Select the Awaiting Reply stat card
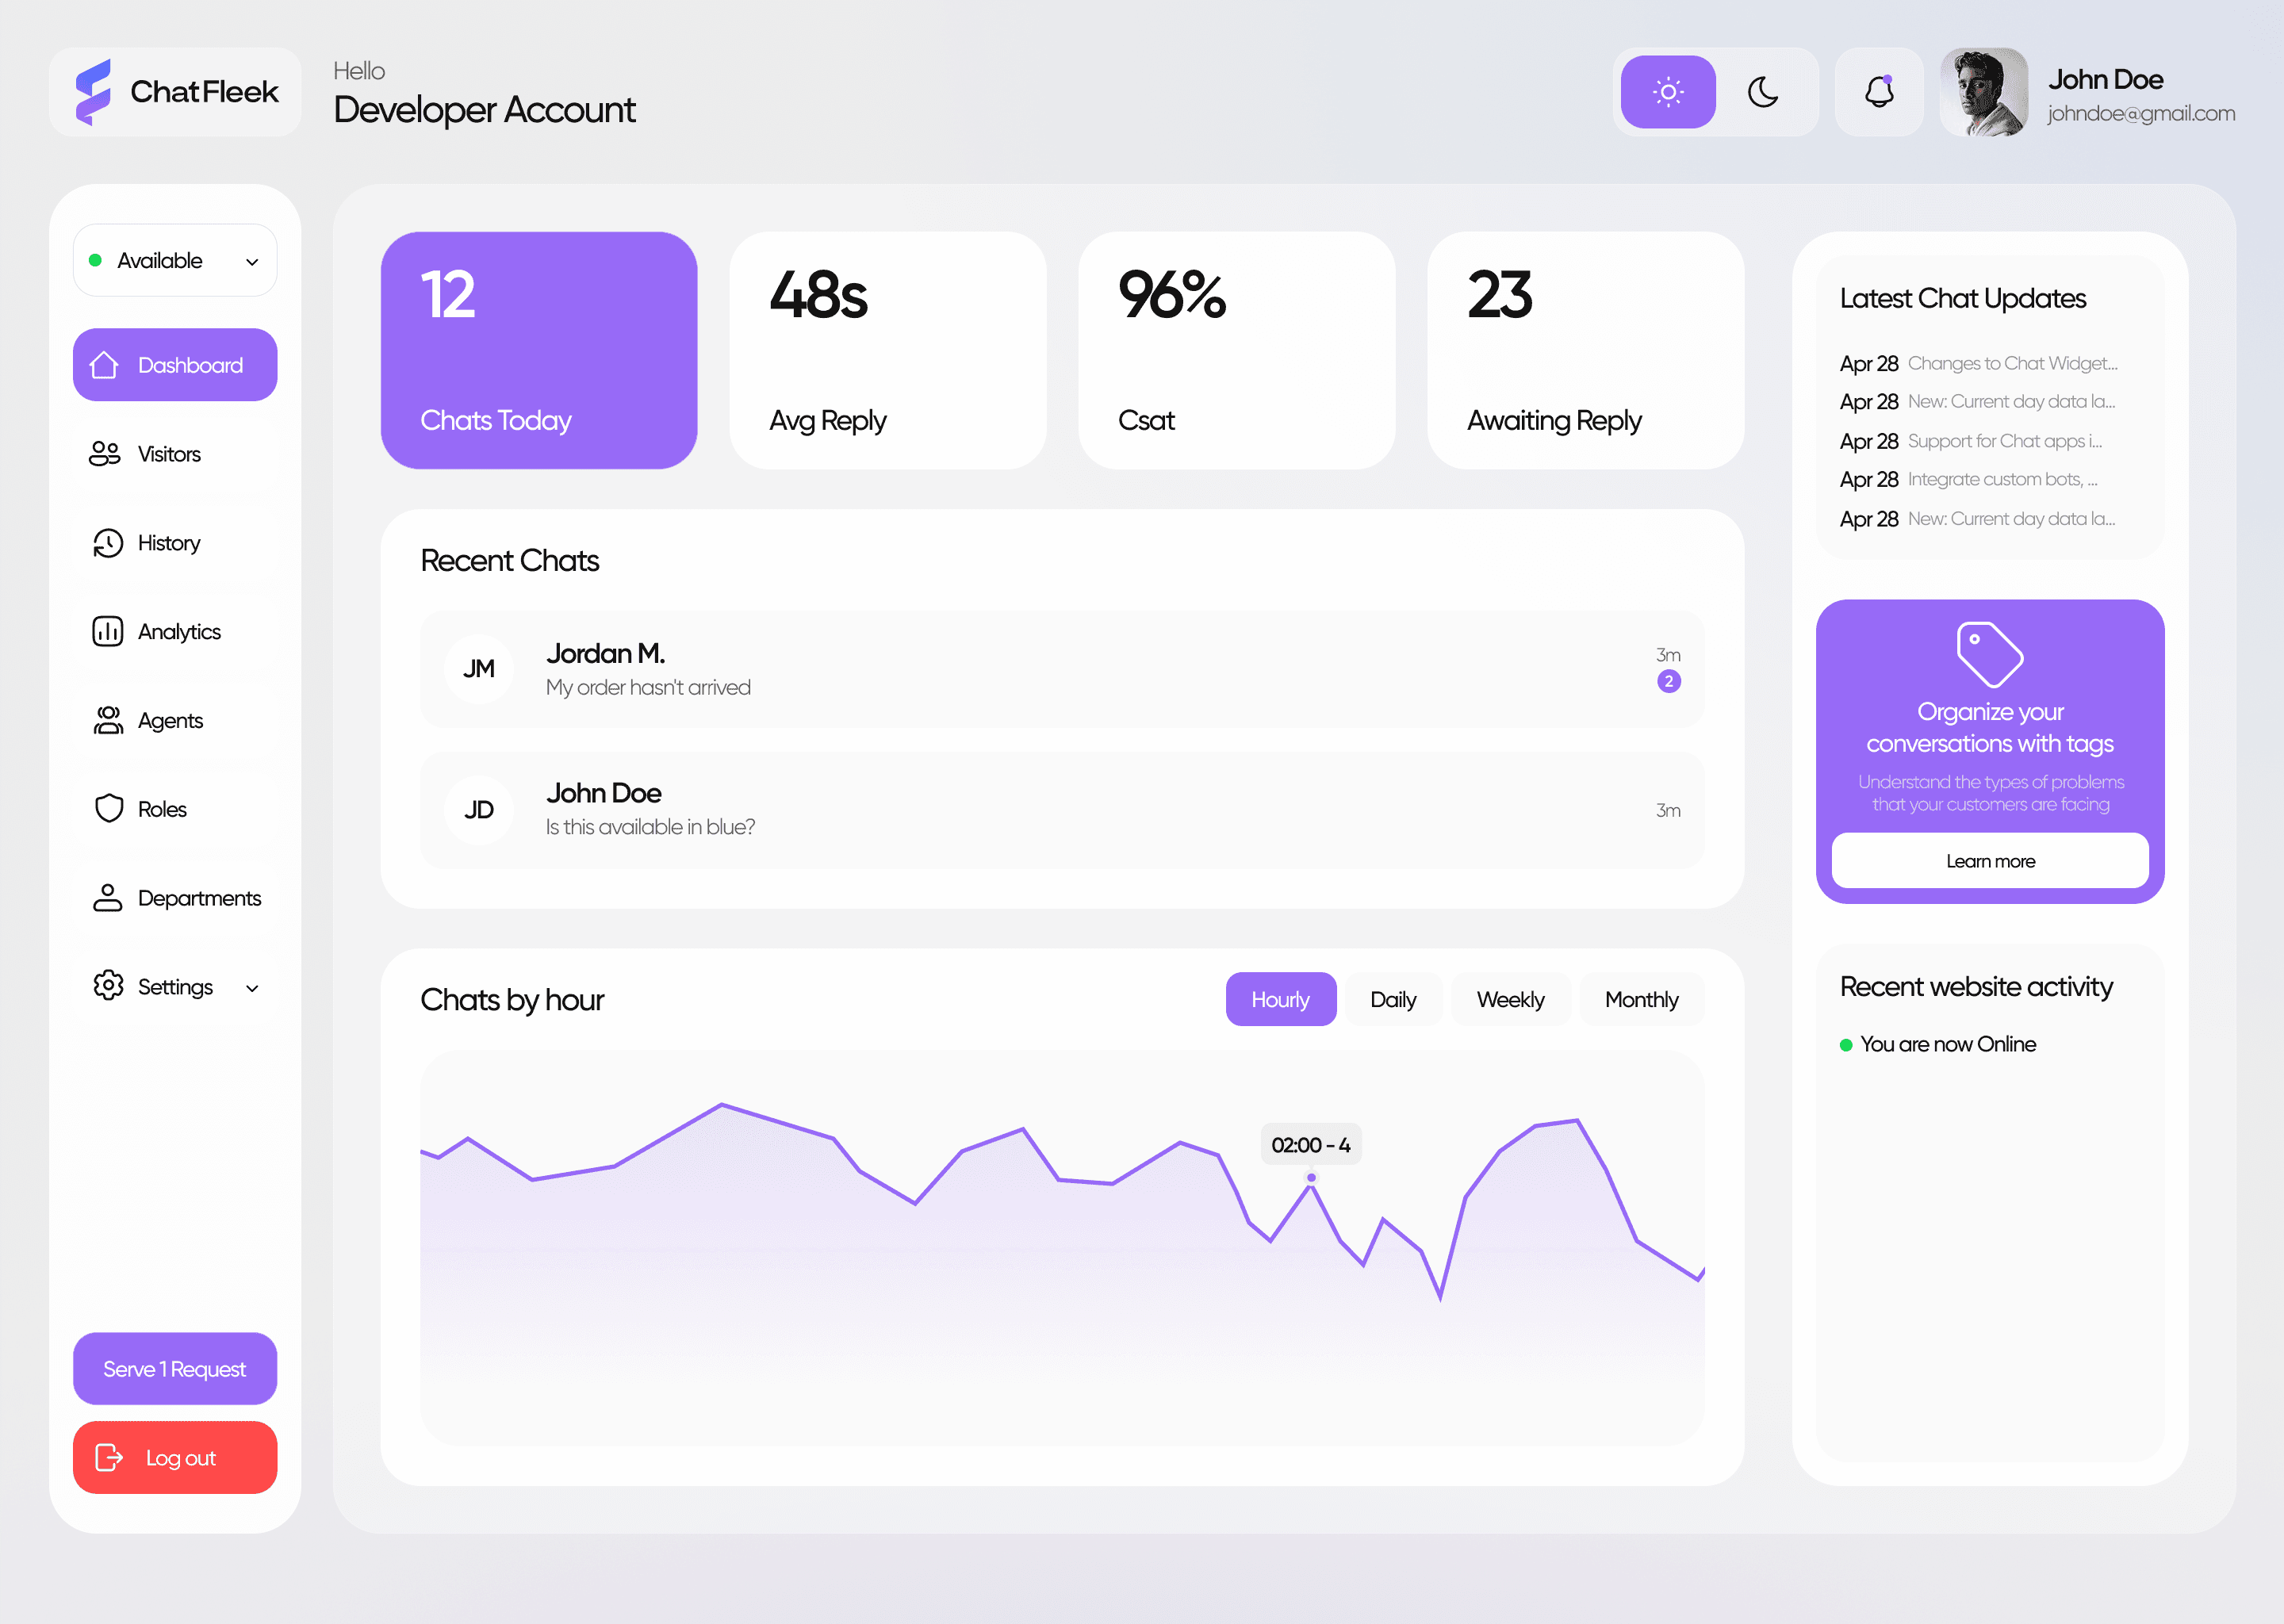 tap(1586, 350)
